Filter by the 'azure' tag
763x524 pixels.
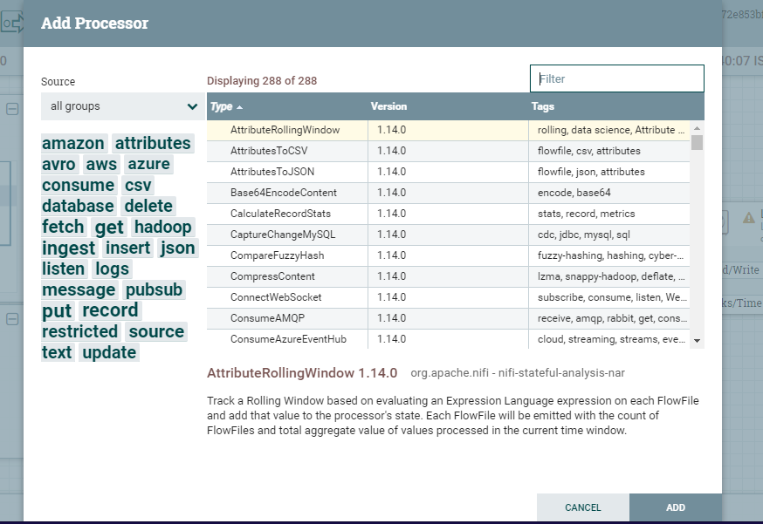[149, 164]
